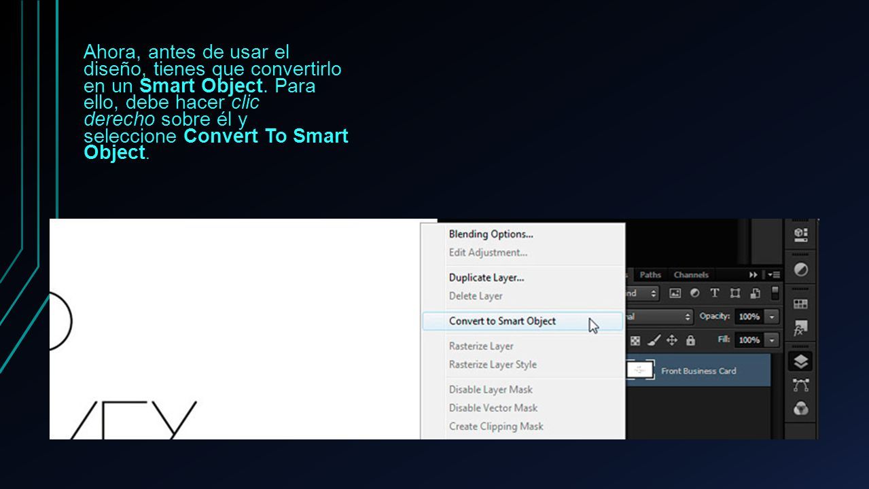The image size is (869, 489).
Task: Open the Adjustments panel icon
Action: 801,270
